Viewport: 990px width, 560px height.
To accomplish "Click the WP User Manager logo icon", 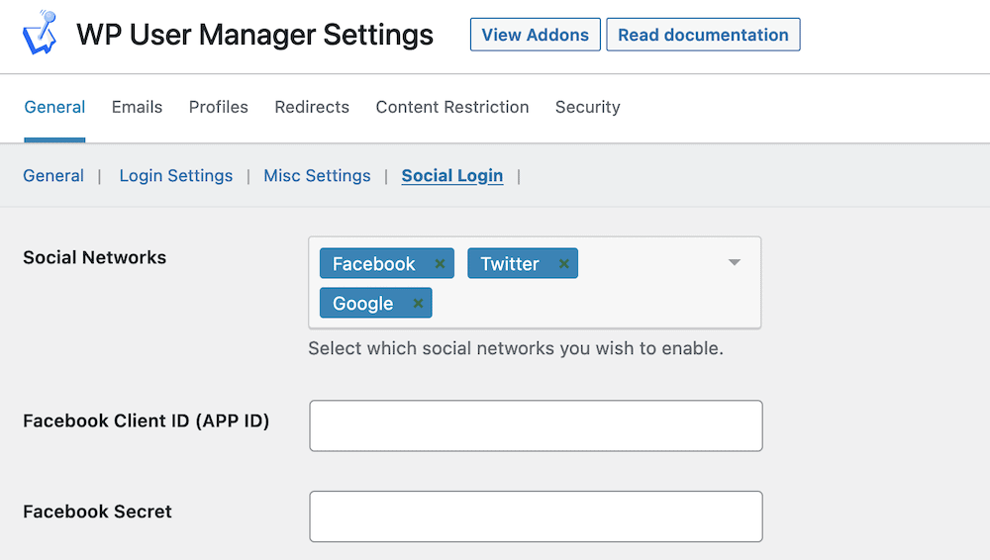I will coord(40,33).
